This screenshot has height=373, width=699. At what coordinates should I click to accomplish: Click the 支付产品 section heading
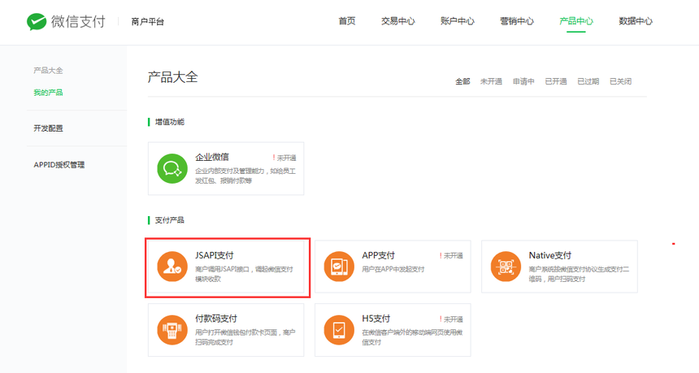click(x=169, y=220)
